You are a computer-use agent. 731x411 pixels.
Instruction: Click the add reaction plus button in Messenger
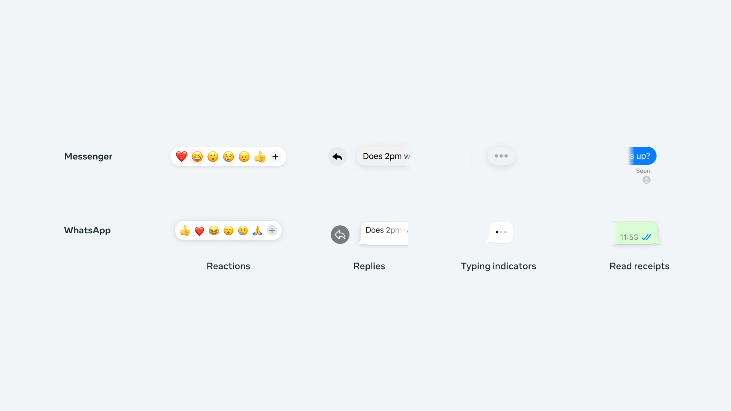275,156
